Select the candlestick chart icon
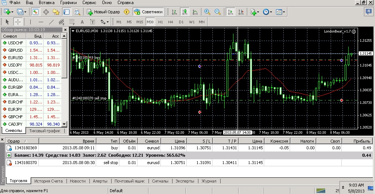The height and width of the screenshot is (194, 375). pyautogui.click(x=185, y=12)
